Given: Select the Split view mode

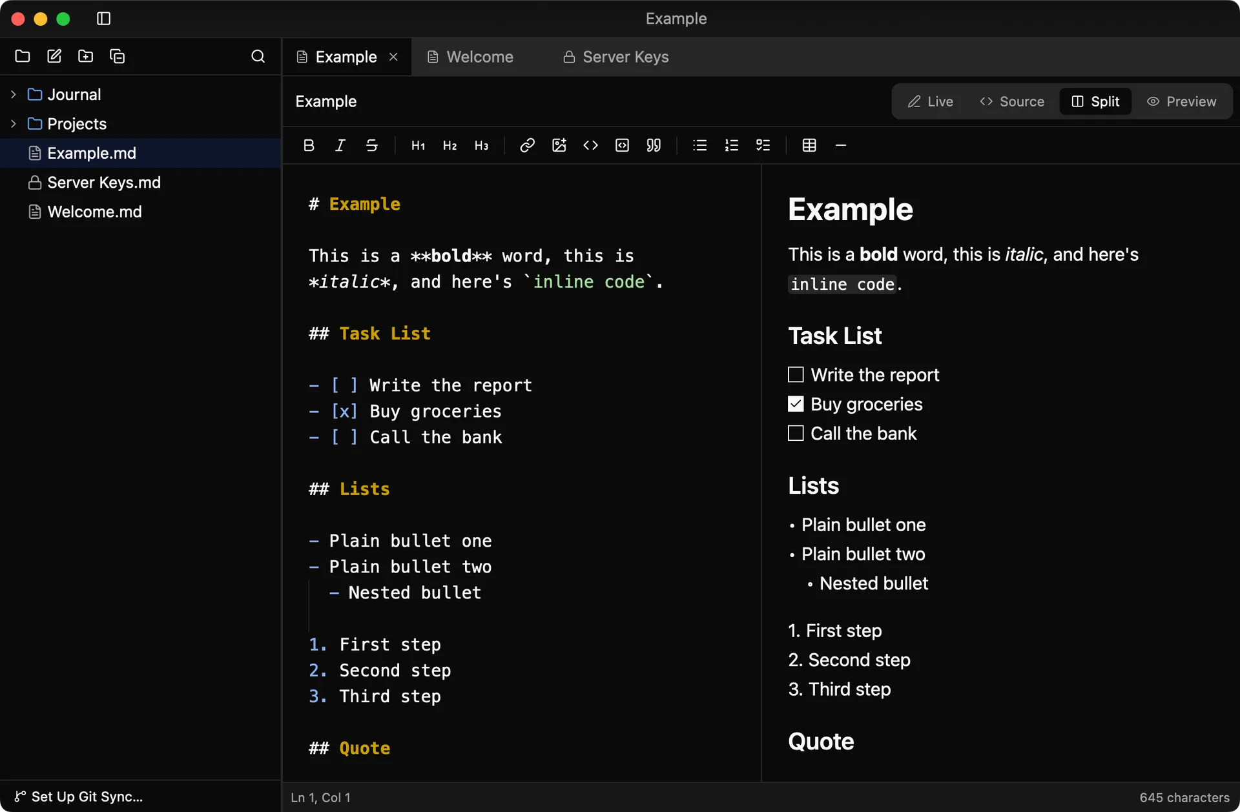Looking at the screenshot, I should point(1095,101).
